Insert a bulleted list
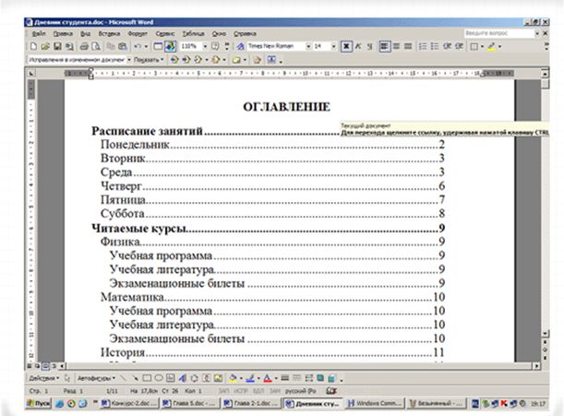The image size is (564, 416). (x=435, y=46)
